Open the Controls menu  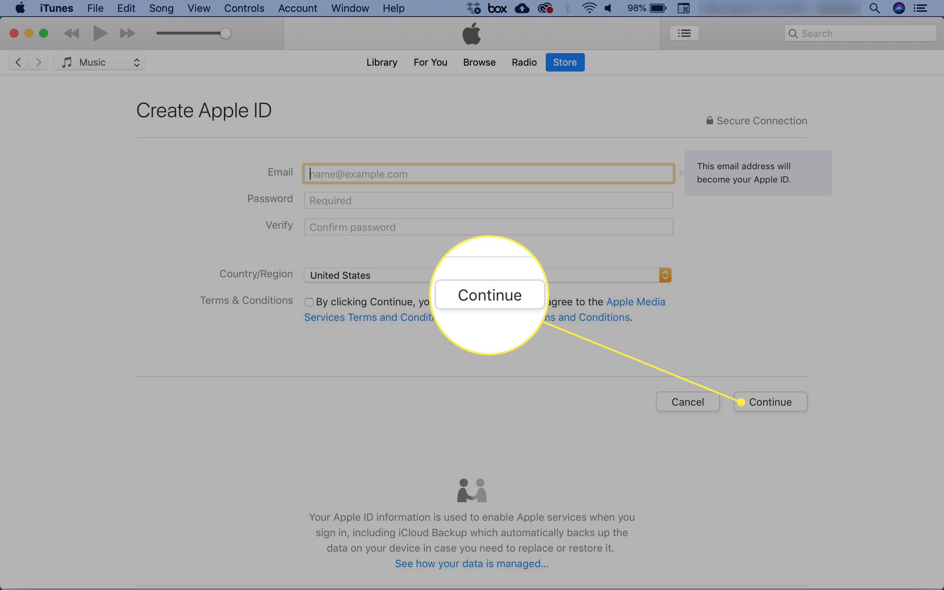click(244, 8)
